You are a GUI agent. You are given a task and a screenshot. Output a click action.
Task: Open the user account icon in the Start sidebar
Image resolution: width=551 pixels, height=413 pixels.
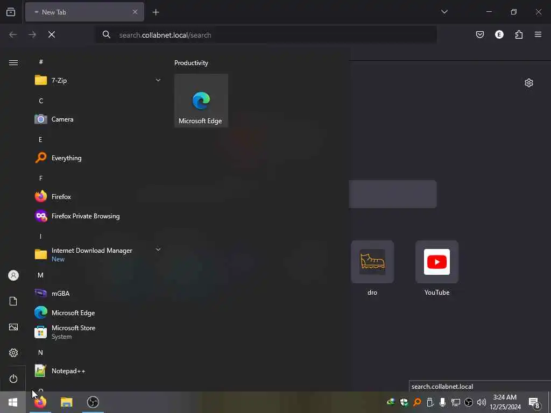[13, 275]
